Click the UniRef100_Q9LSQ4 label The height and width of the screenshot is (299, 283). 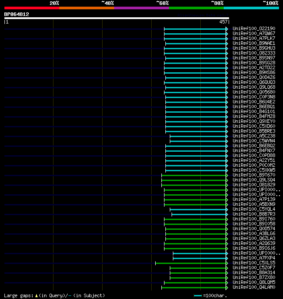254,180
